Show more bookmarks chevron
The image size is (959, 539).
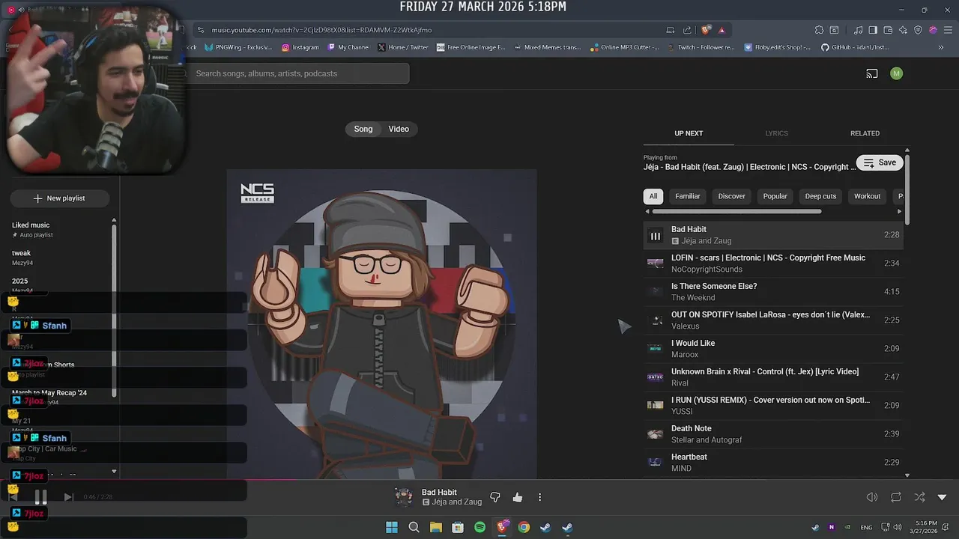pos(941,47)
